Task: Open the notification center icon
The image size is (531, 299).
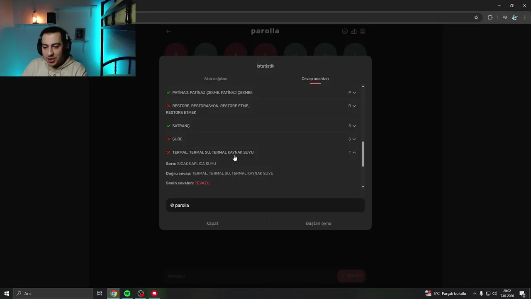Action: coord(522,294)
